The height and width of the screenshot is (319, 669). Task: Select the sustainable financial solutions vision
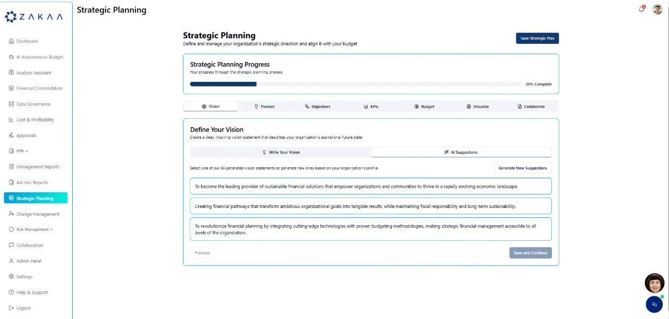pos(370,186)
